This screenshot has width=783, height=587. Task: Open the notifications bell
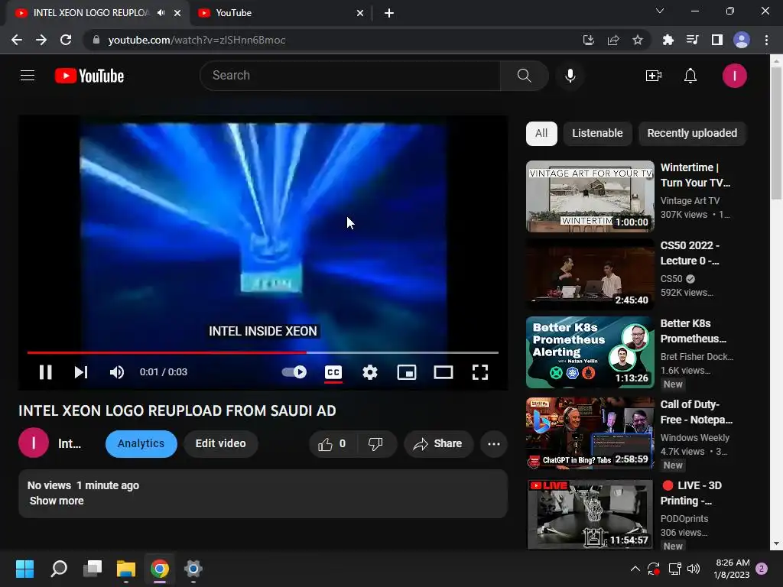tap(690, 76)
